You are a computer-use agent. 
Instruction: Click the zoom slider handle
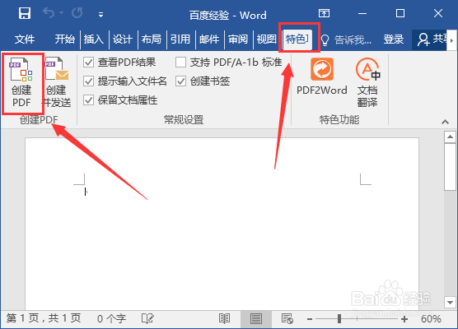(339, 319)
